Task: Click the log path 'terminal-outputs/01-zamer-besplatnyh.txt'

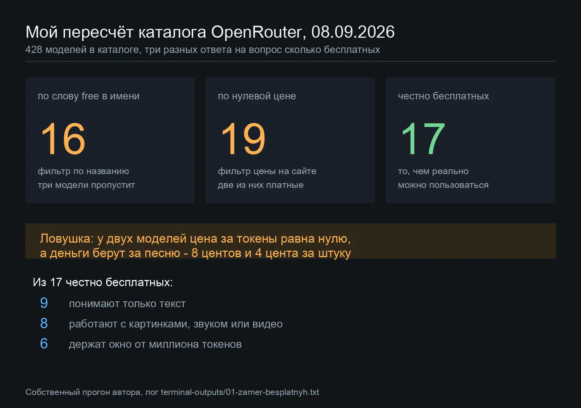Action: (x=240, y=392)
